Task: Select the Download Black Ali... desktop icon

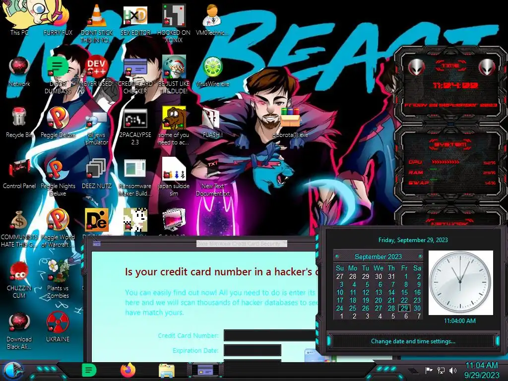Action: click(x=19, y=330)
